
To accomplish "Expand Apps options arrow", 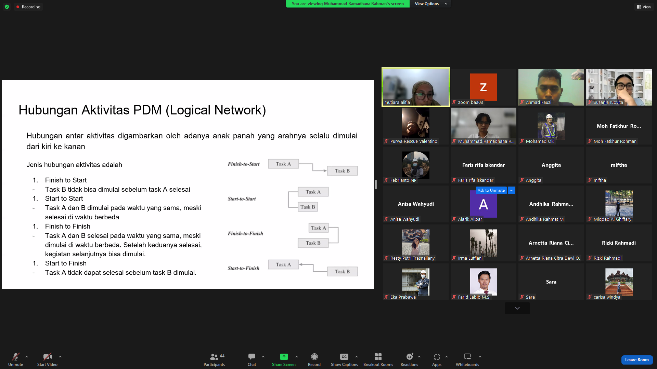I will point(447,357).
